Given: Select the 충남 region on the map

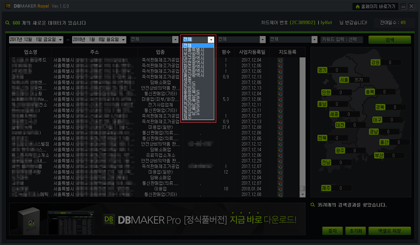Looking at the screenshot, I should [322, 104].
